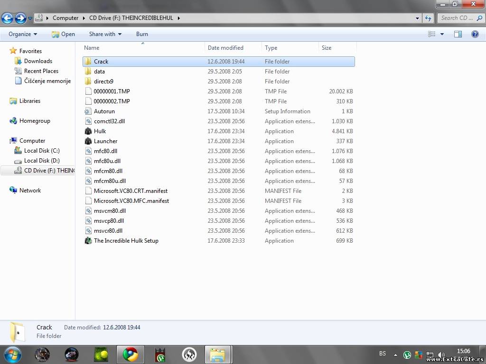Click the Change your view icon
This screenshot has height=364, width=486.
431,34
